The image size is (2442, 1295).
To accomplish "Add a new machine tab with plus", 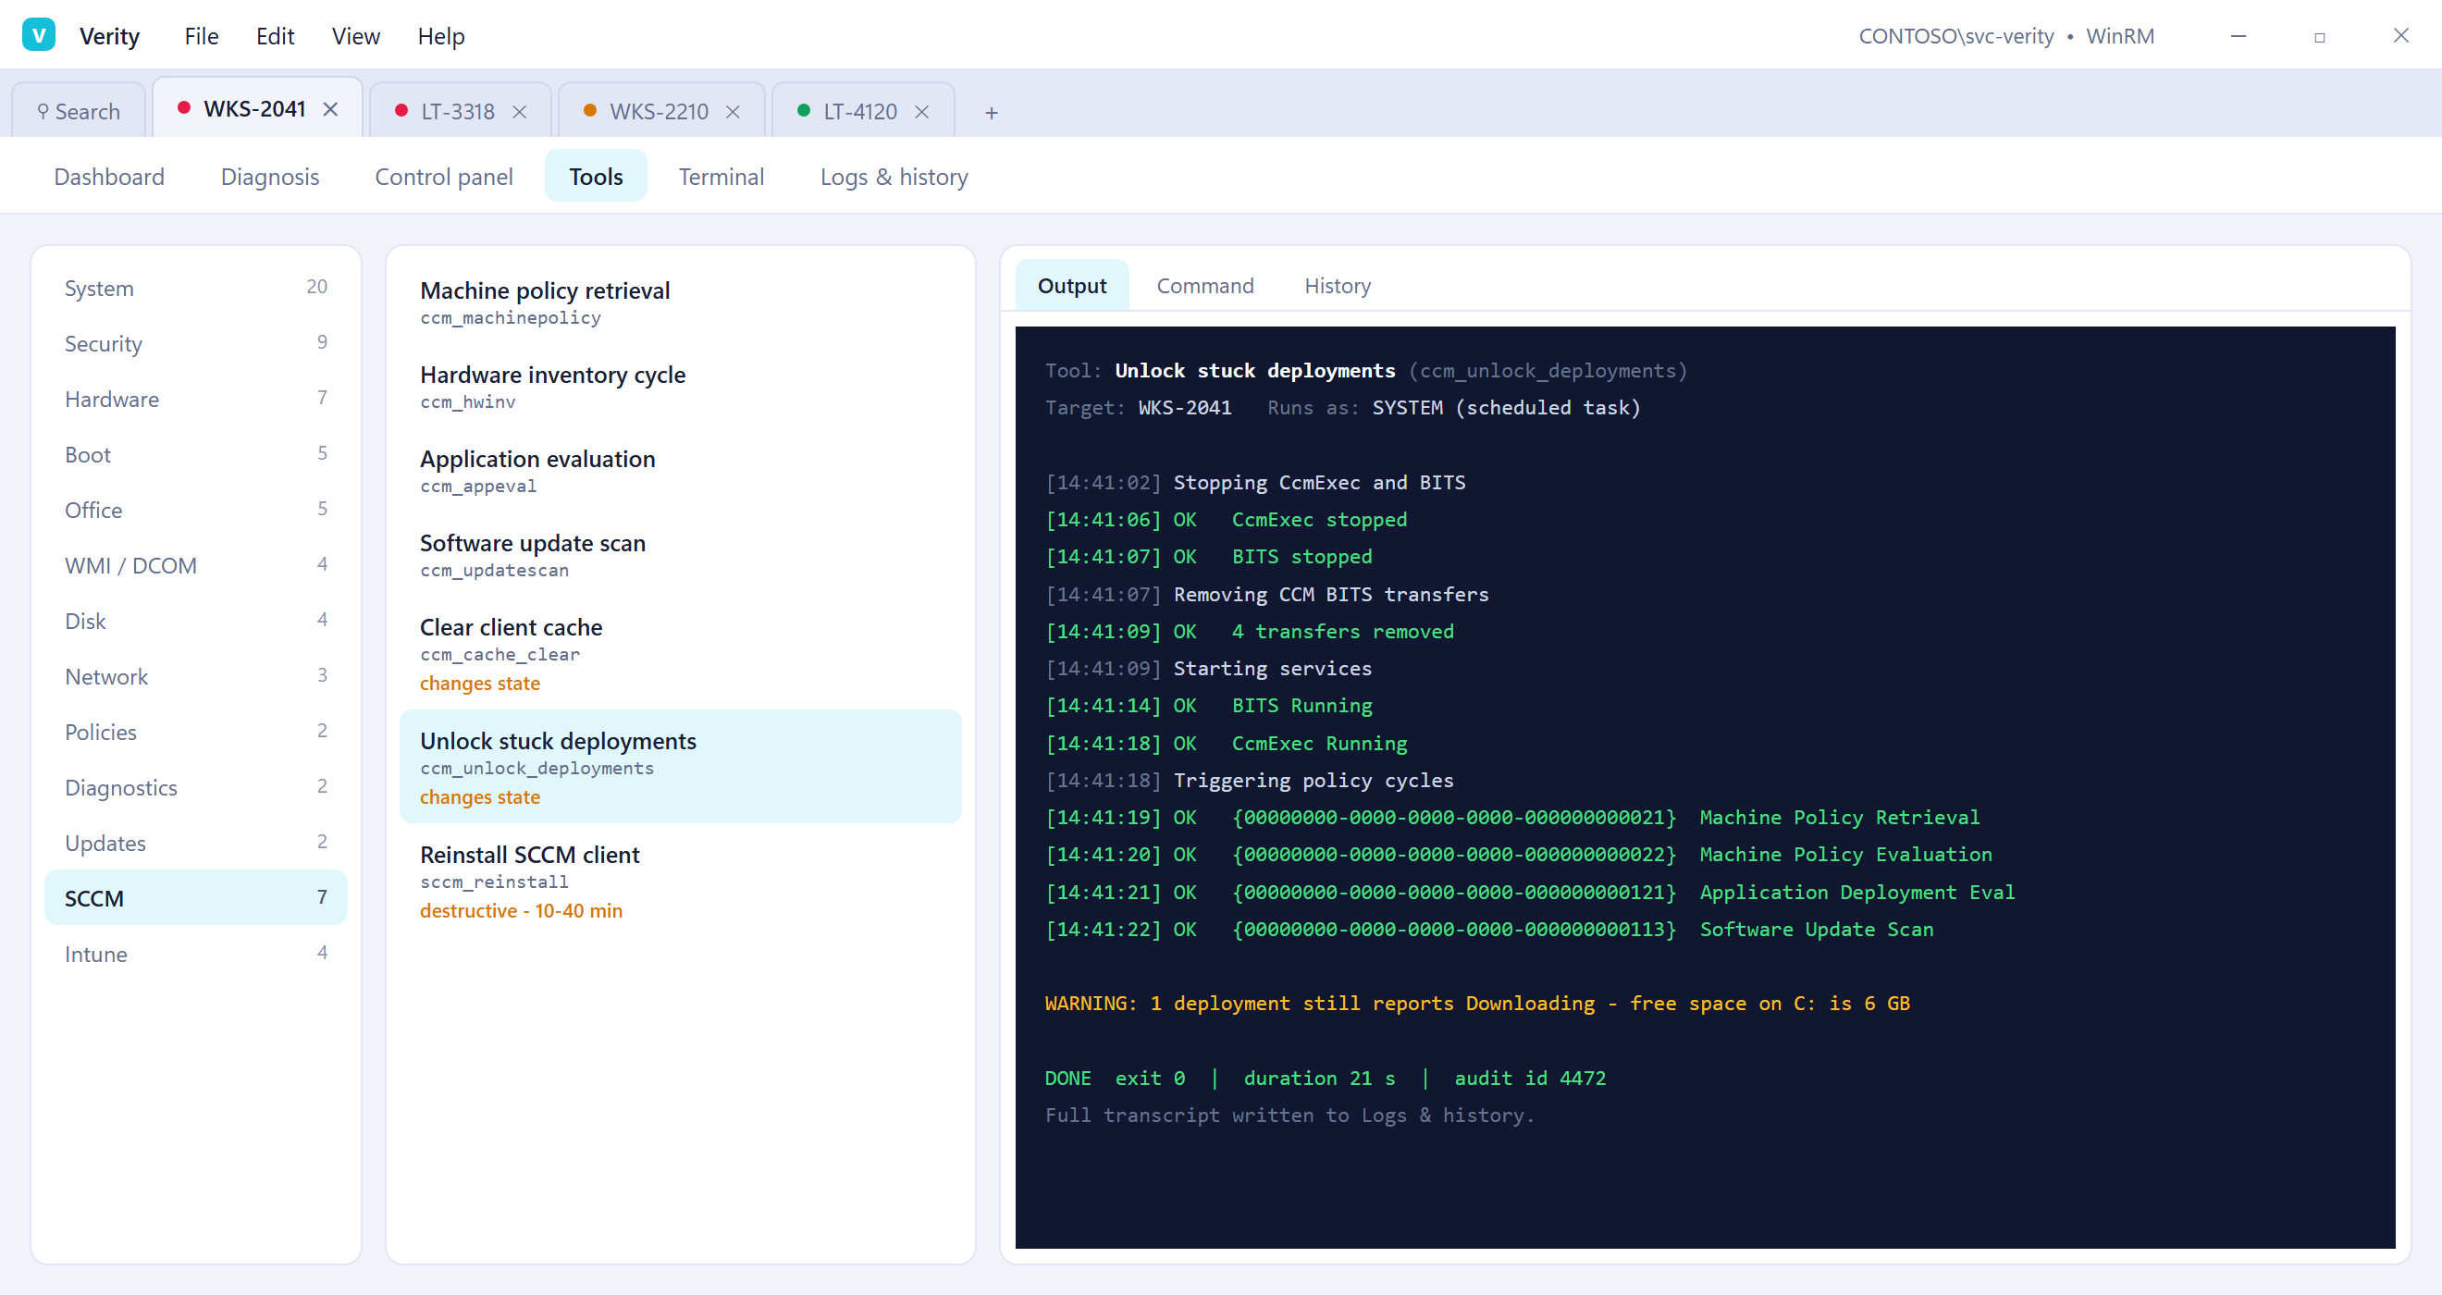I will coord(992,113).
